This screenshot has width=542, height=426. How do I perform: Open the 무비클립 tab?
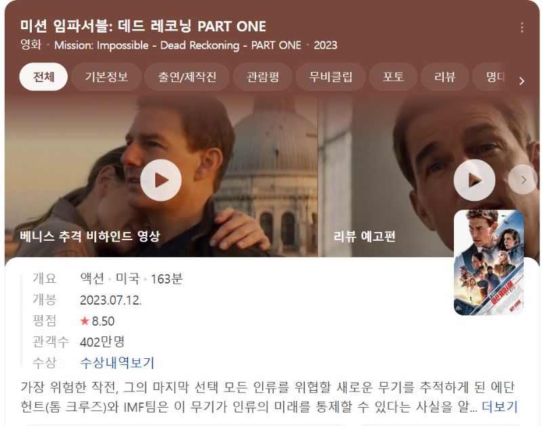pyautogui.click(x=331, y=77)
